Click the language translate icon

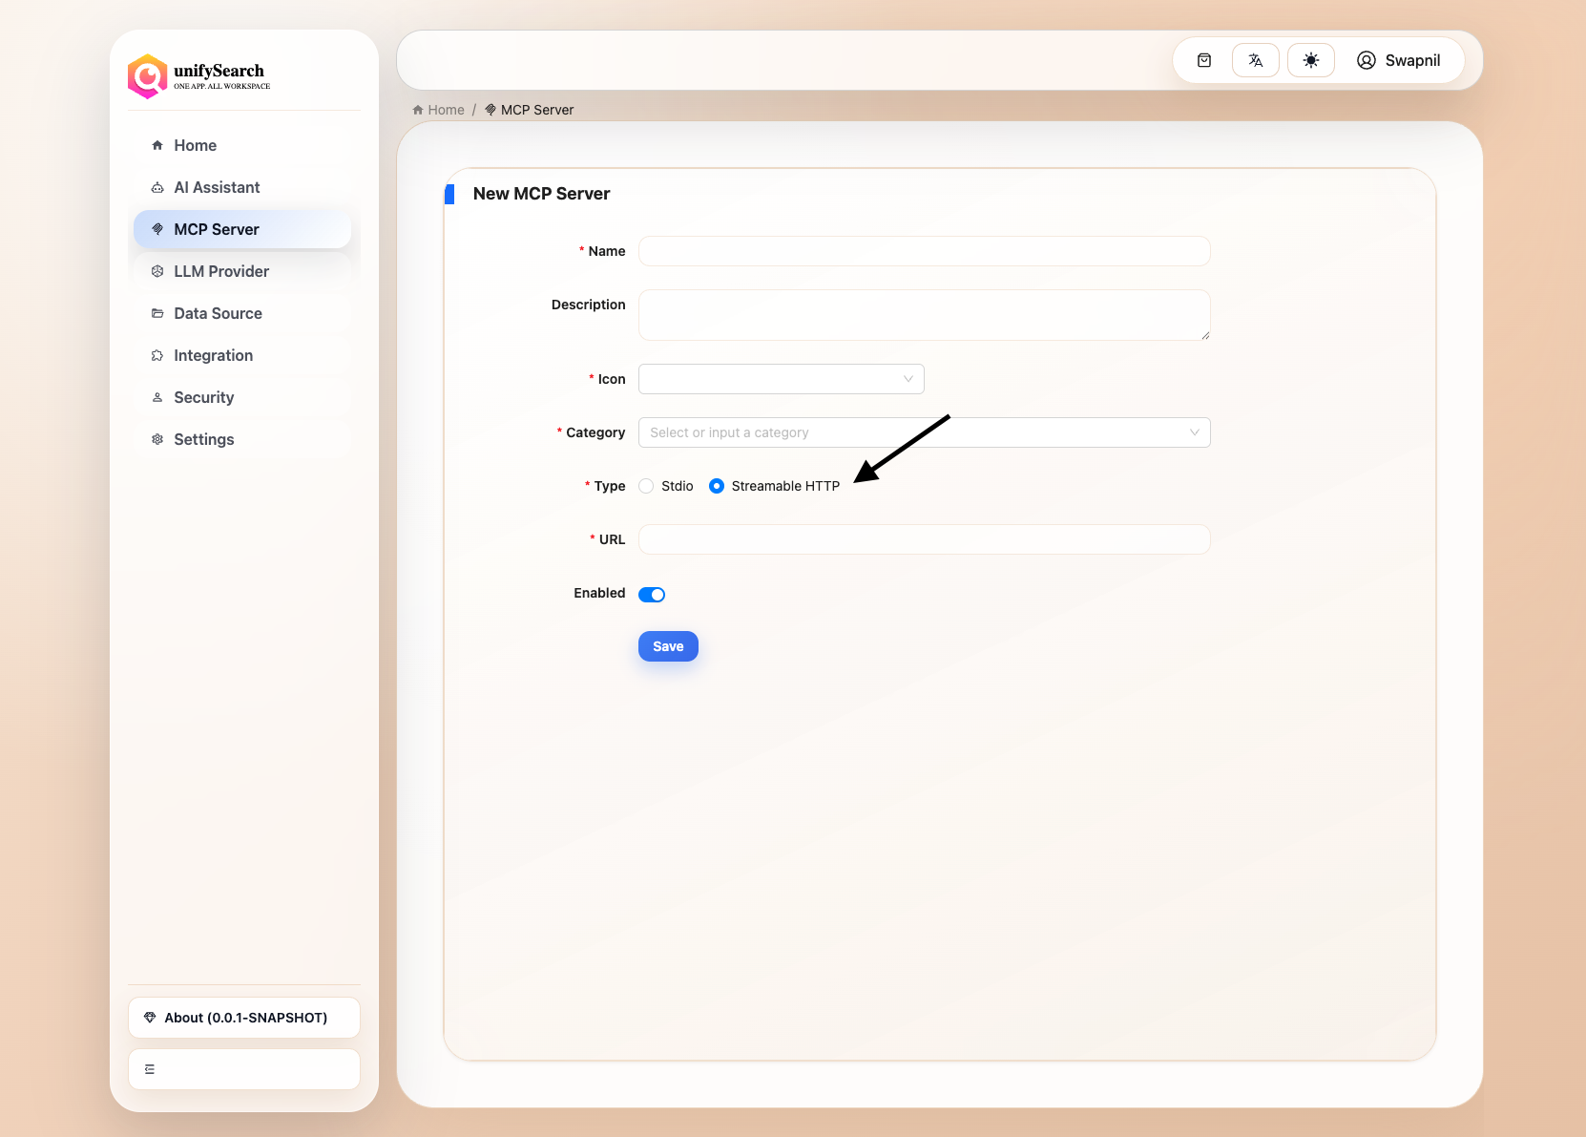point(1256,60)
